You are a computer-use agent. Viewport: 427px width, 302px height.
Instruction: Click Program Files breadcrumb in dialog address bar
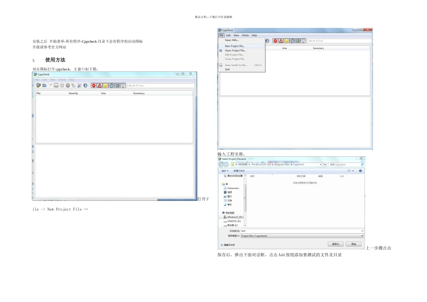[x=282, y=164]
